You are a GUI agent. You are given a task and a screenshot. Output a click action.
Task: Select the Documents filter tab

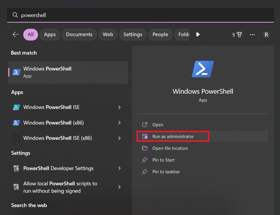tap(79, 34)
